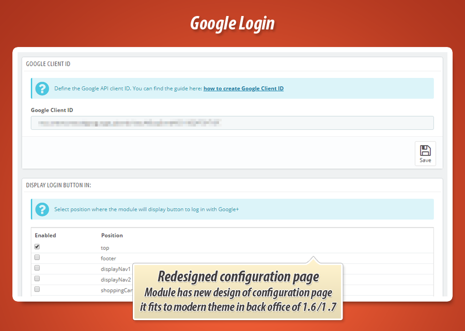Click the Save floppy disk button

tap(425, 153)
